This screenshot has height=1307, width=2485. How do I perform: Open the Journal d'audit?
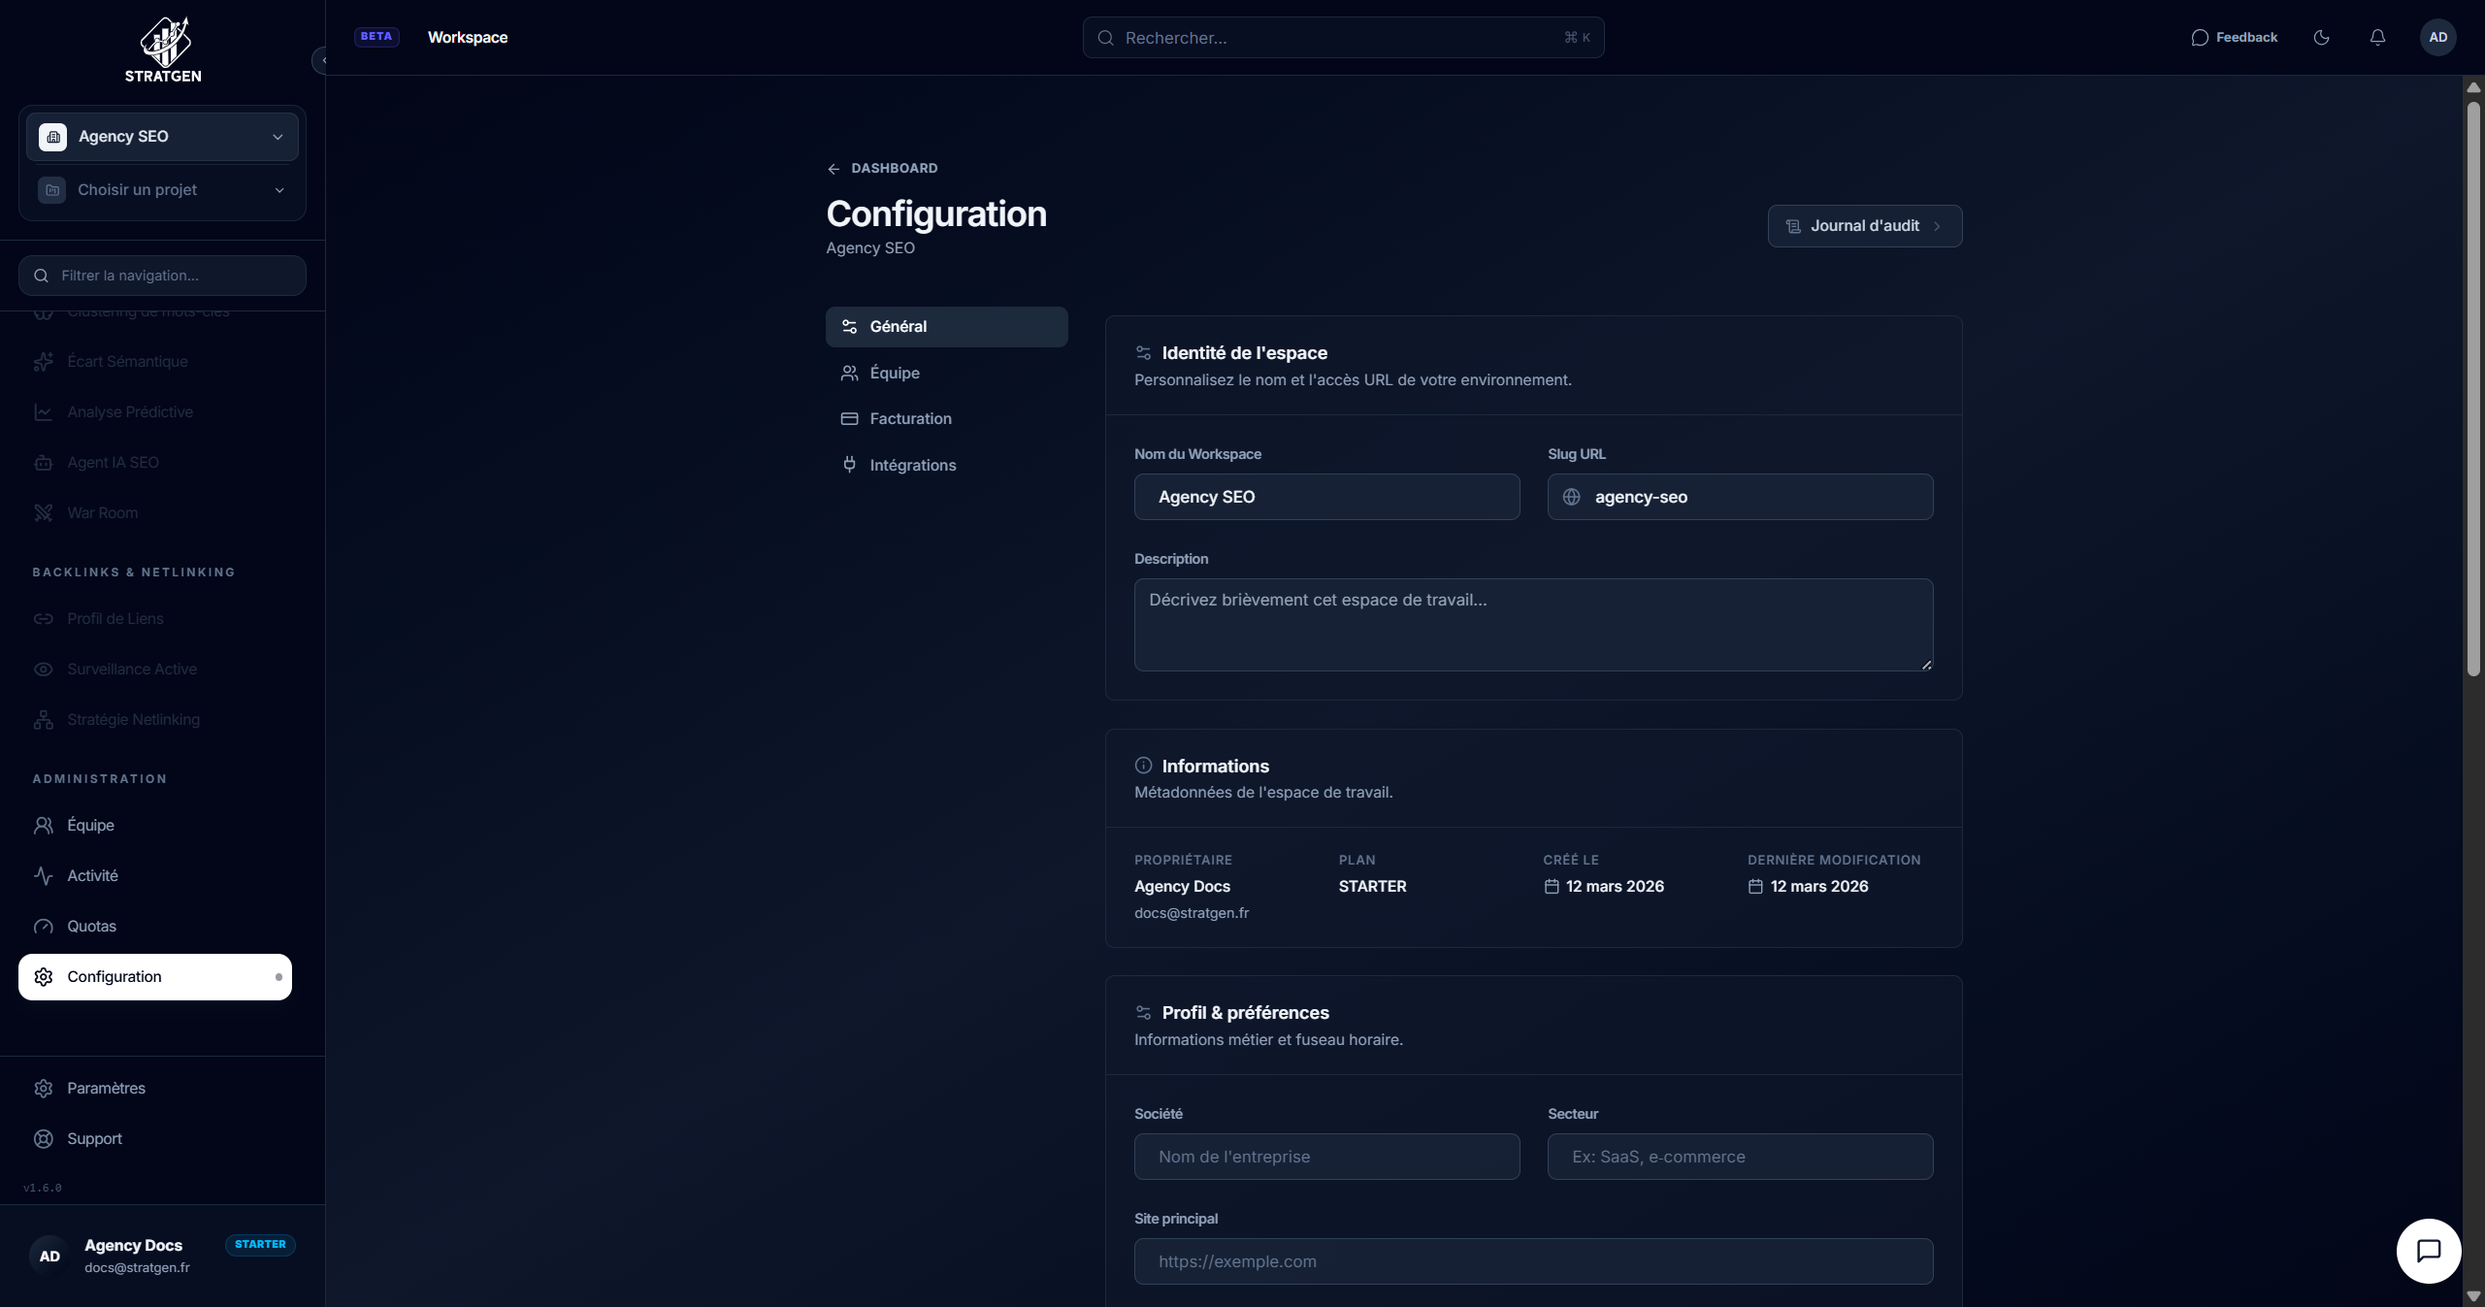point(1864,225)
